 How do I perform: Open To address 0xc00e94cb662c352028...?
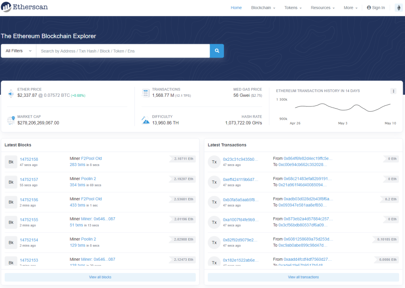303,165
